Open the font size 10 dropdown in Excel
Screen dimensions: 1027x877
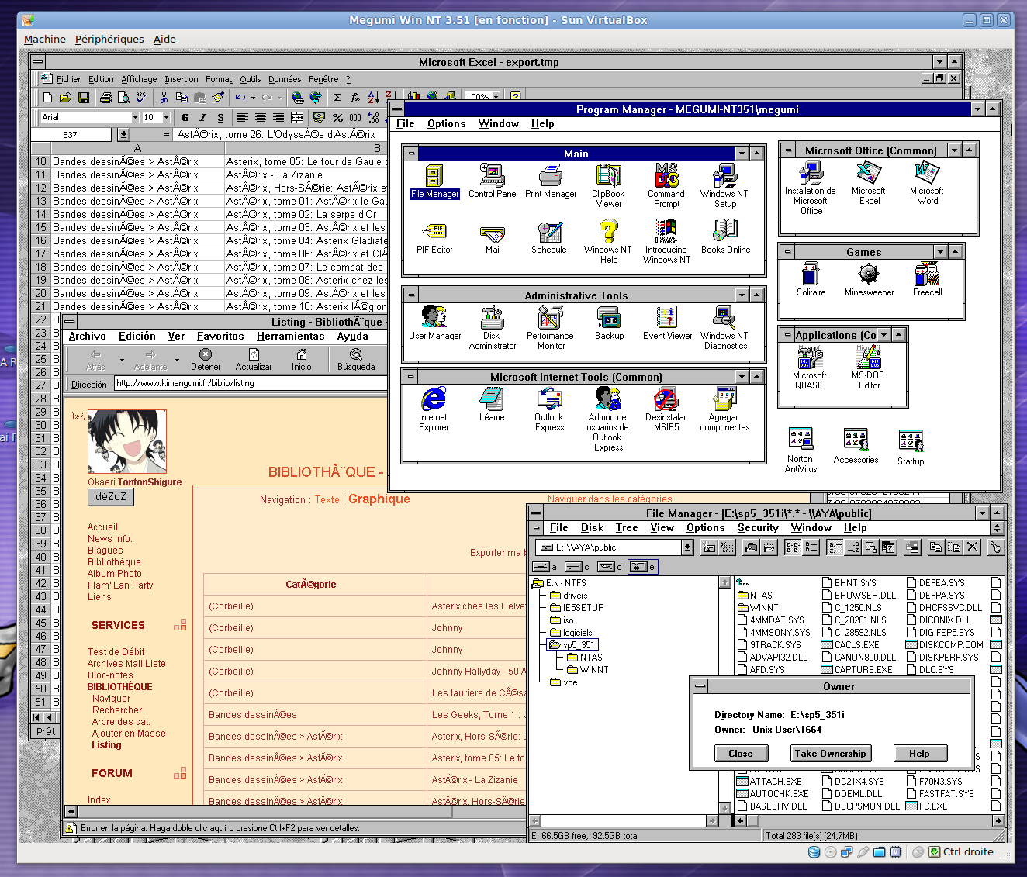coord(164,117)
